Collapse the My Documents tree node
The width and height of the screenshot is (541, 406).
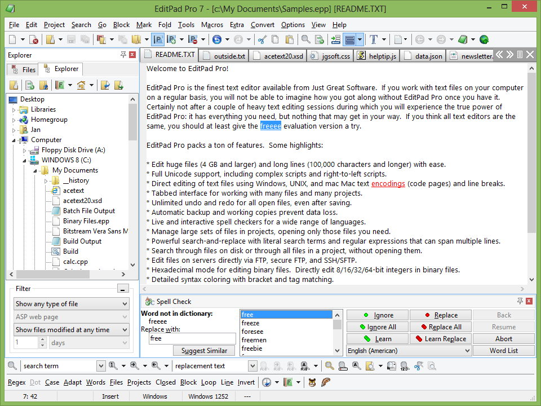(x=35, y=171)
